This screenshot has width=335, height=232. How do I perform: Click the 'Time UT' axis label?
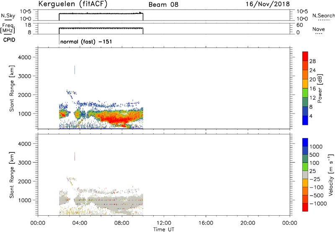[x=164, y=229]
